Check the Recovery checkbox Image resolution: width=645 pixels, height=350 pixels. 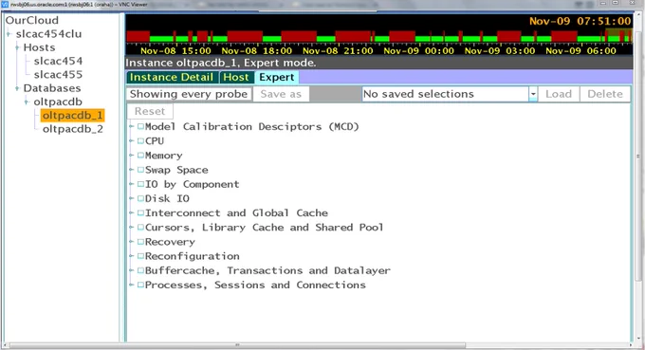pyautogui.click(x=140, y=242)
